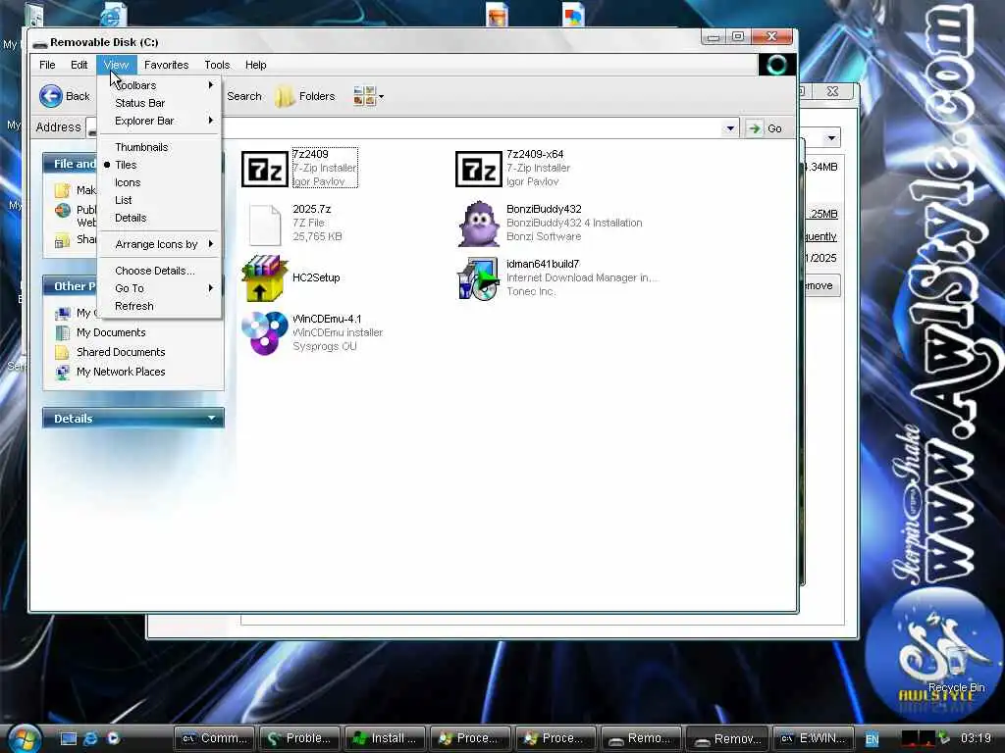Select the HC2Setup archive icon

coord(264,277)
